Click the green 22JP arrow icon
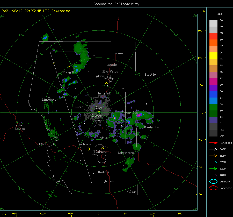This screenshot has height=217, width=233. coord(213,168)
